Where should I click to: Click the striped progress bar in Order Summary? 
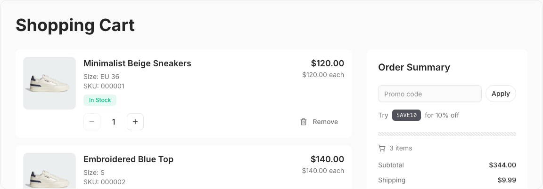click(x=447, y=134)
